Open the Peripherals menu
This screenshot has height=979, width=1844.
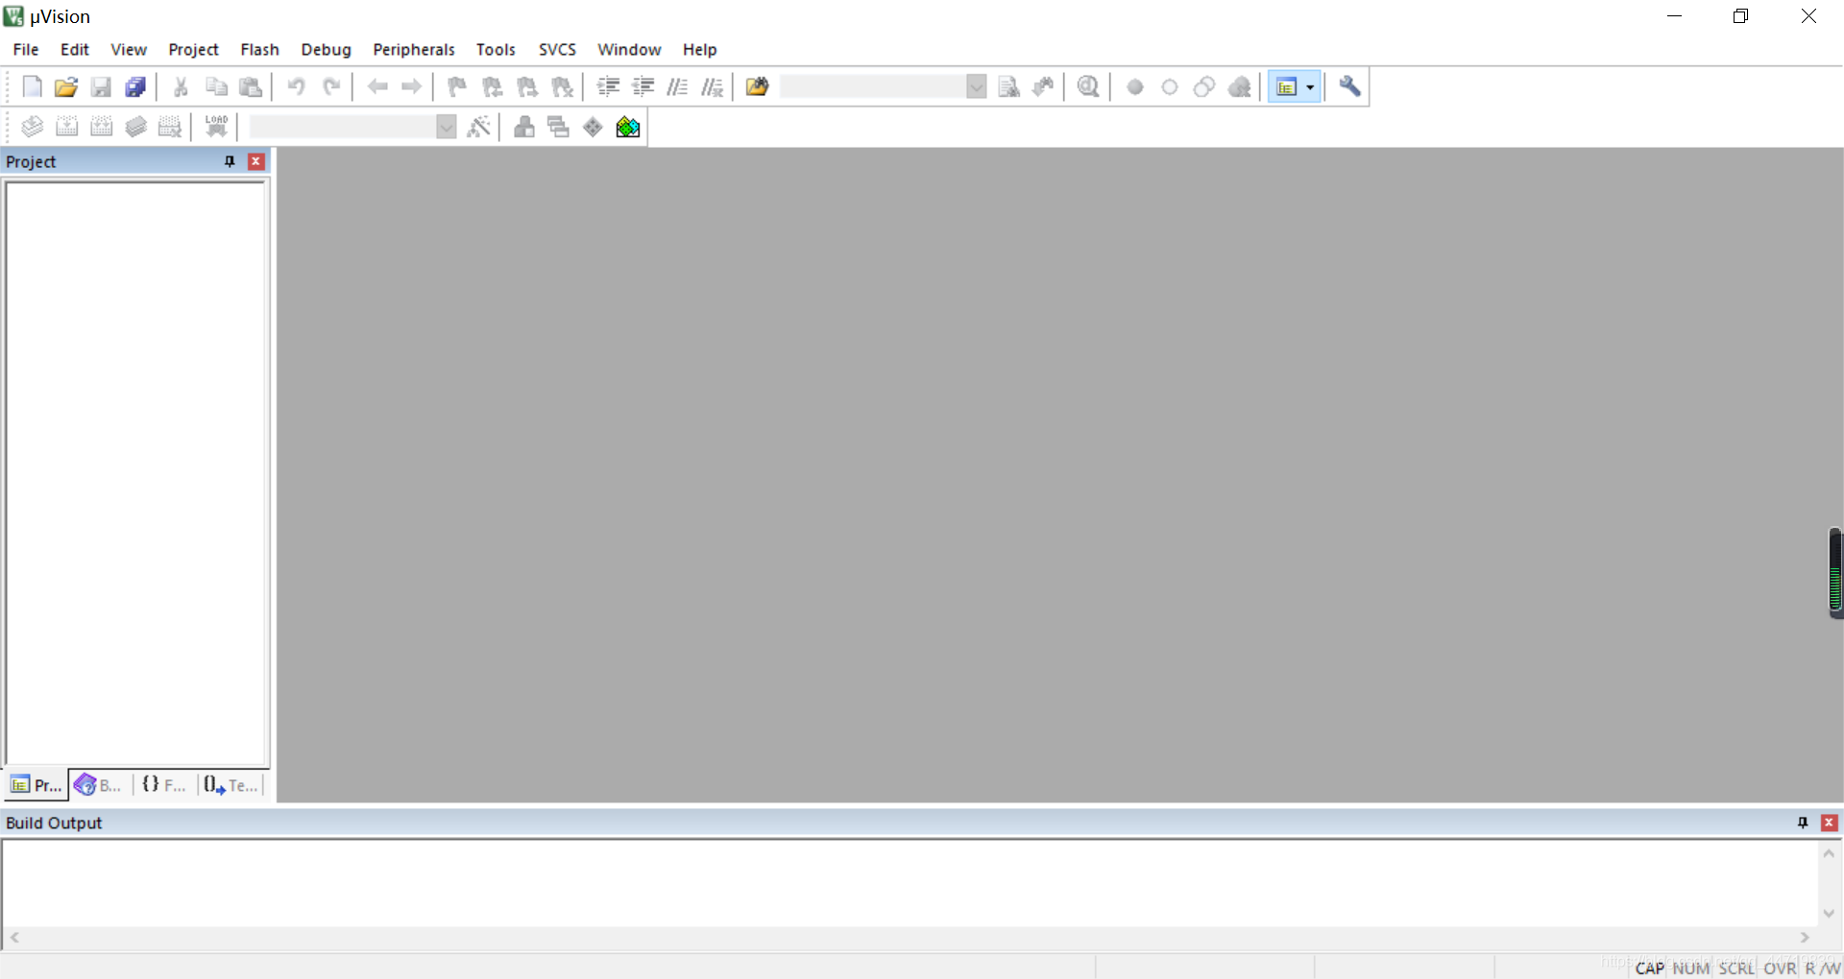(x=413, y=50)
